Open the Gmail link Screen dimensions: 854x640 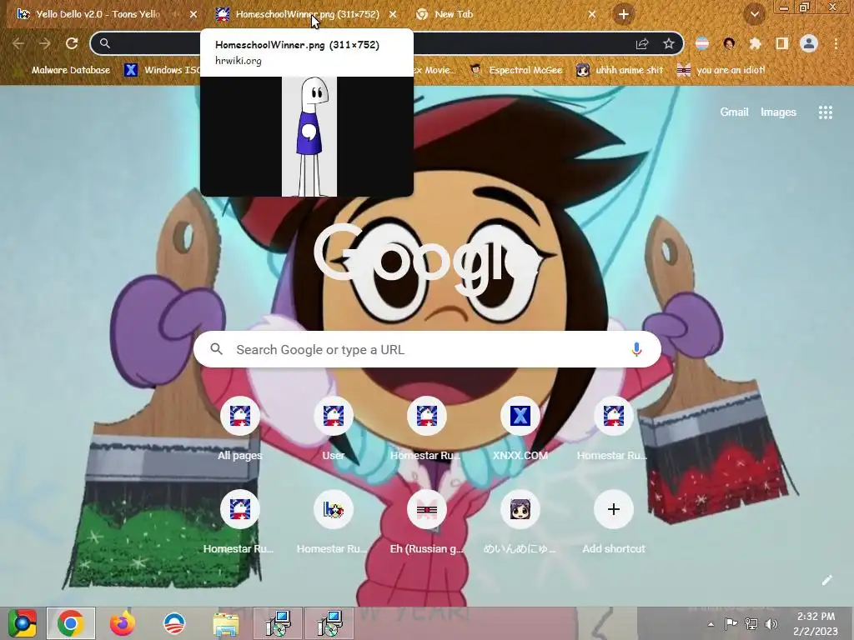(x=734, y=112)
